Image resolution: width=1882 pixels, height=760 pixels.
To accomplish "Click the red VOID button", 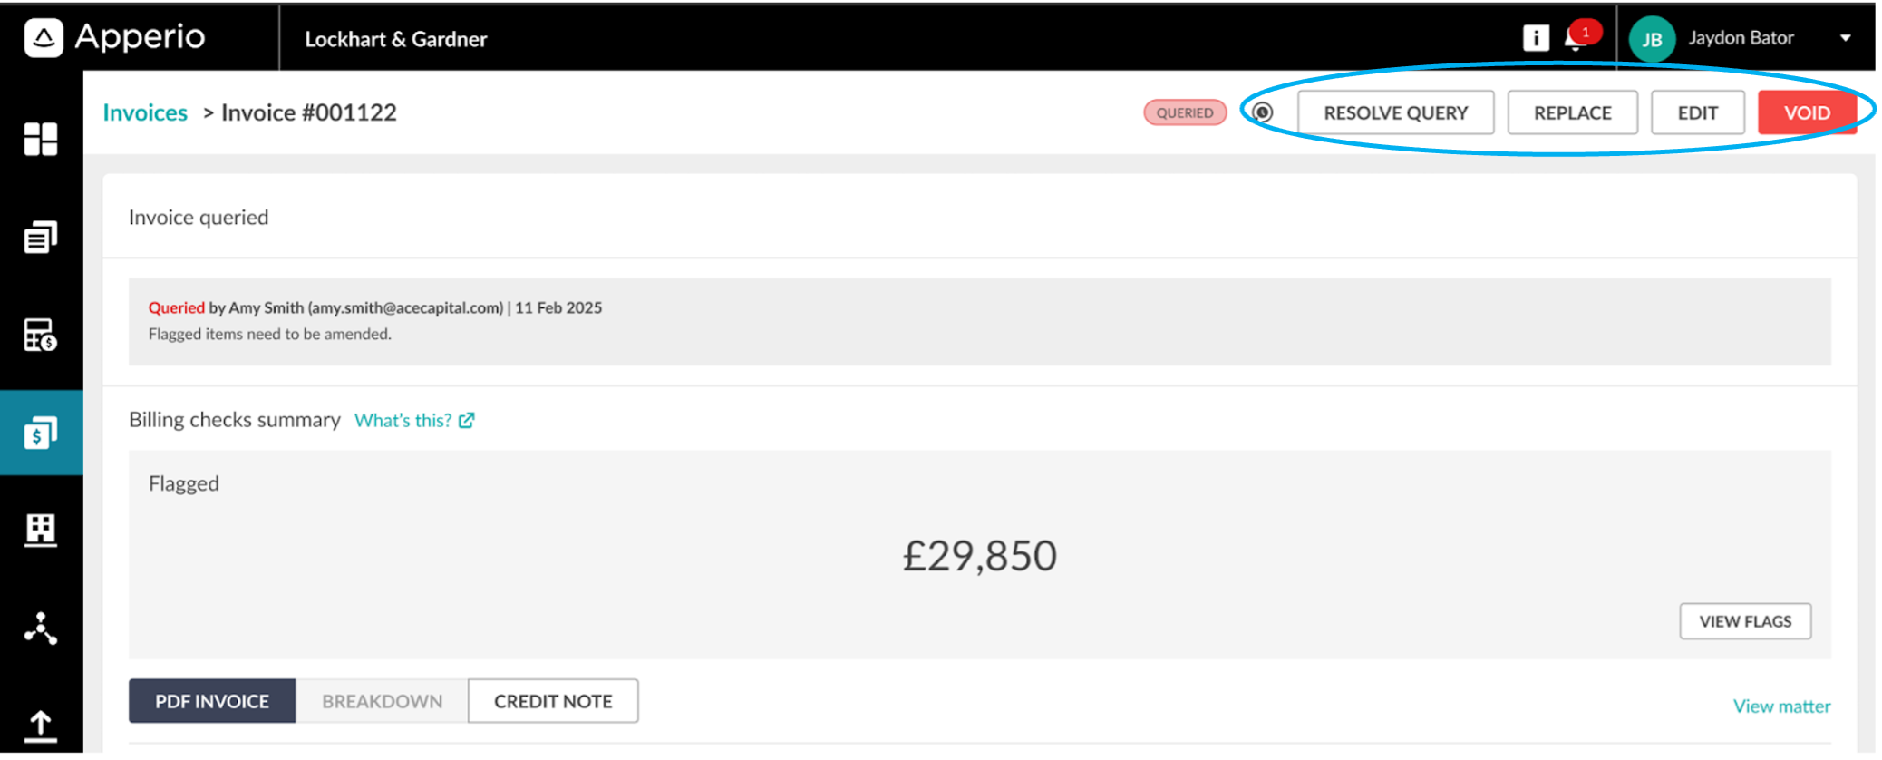I will click(x=1807, y=112).
